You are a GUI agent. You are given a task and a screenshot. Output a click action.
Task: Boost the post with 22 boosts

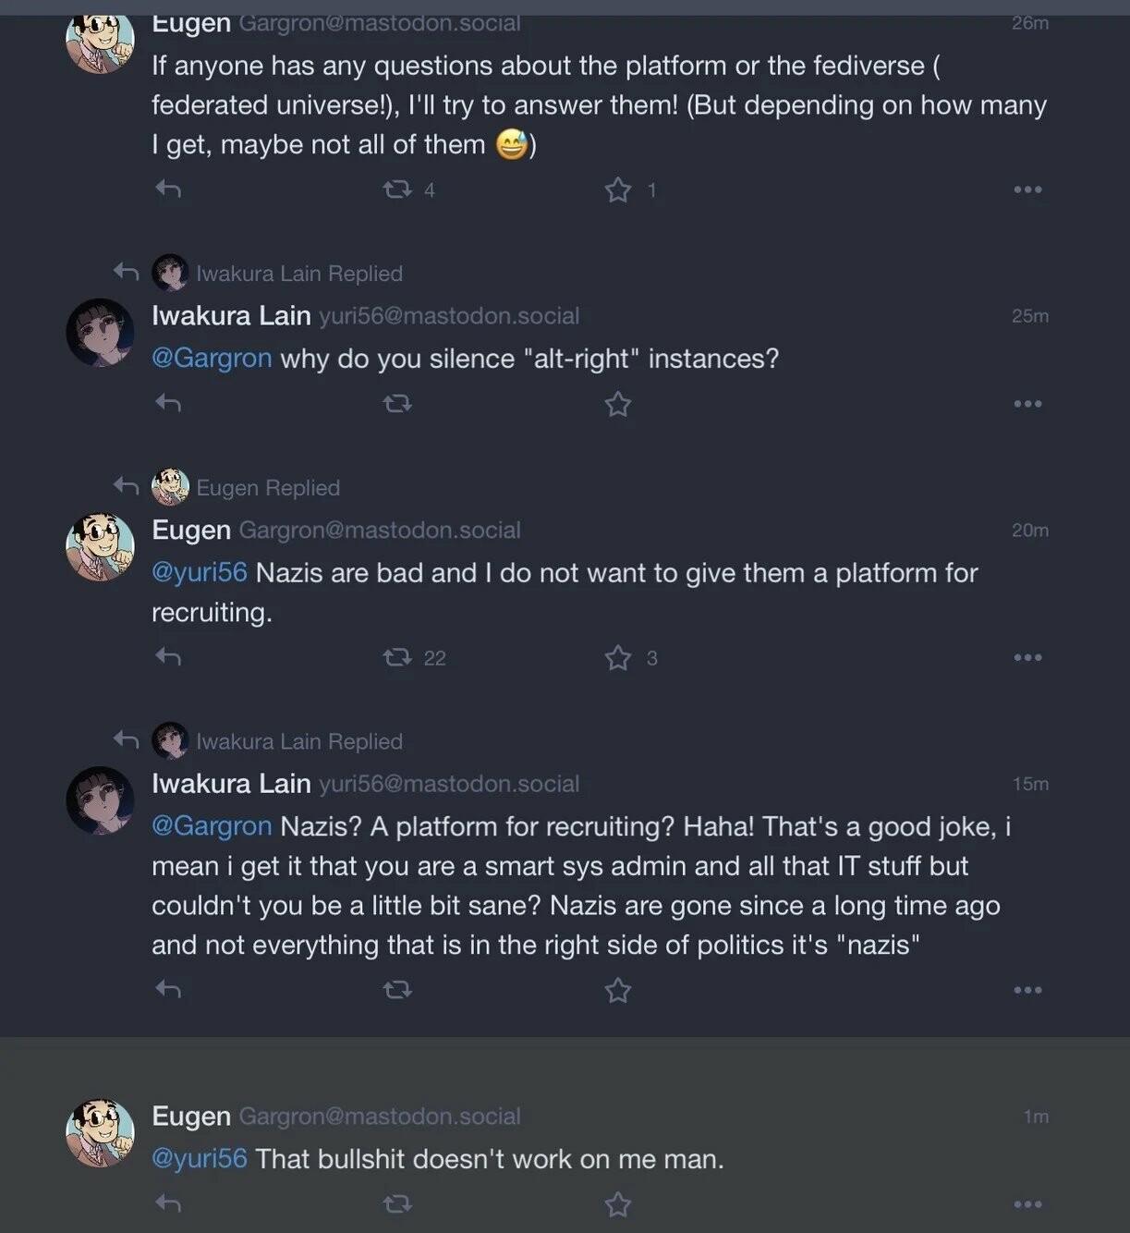[397, 657]
